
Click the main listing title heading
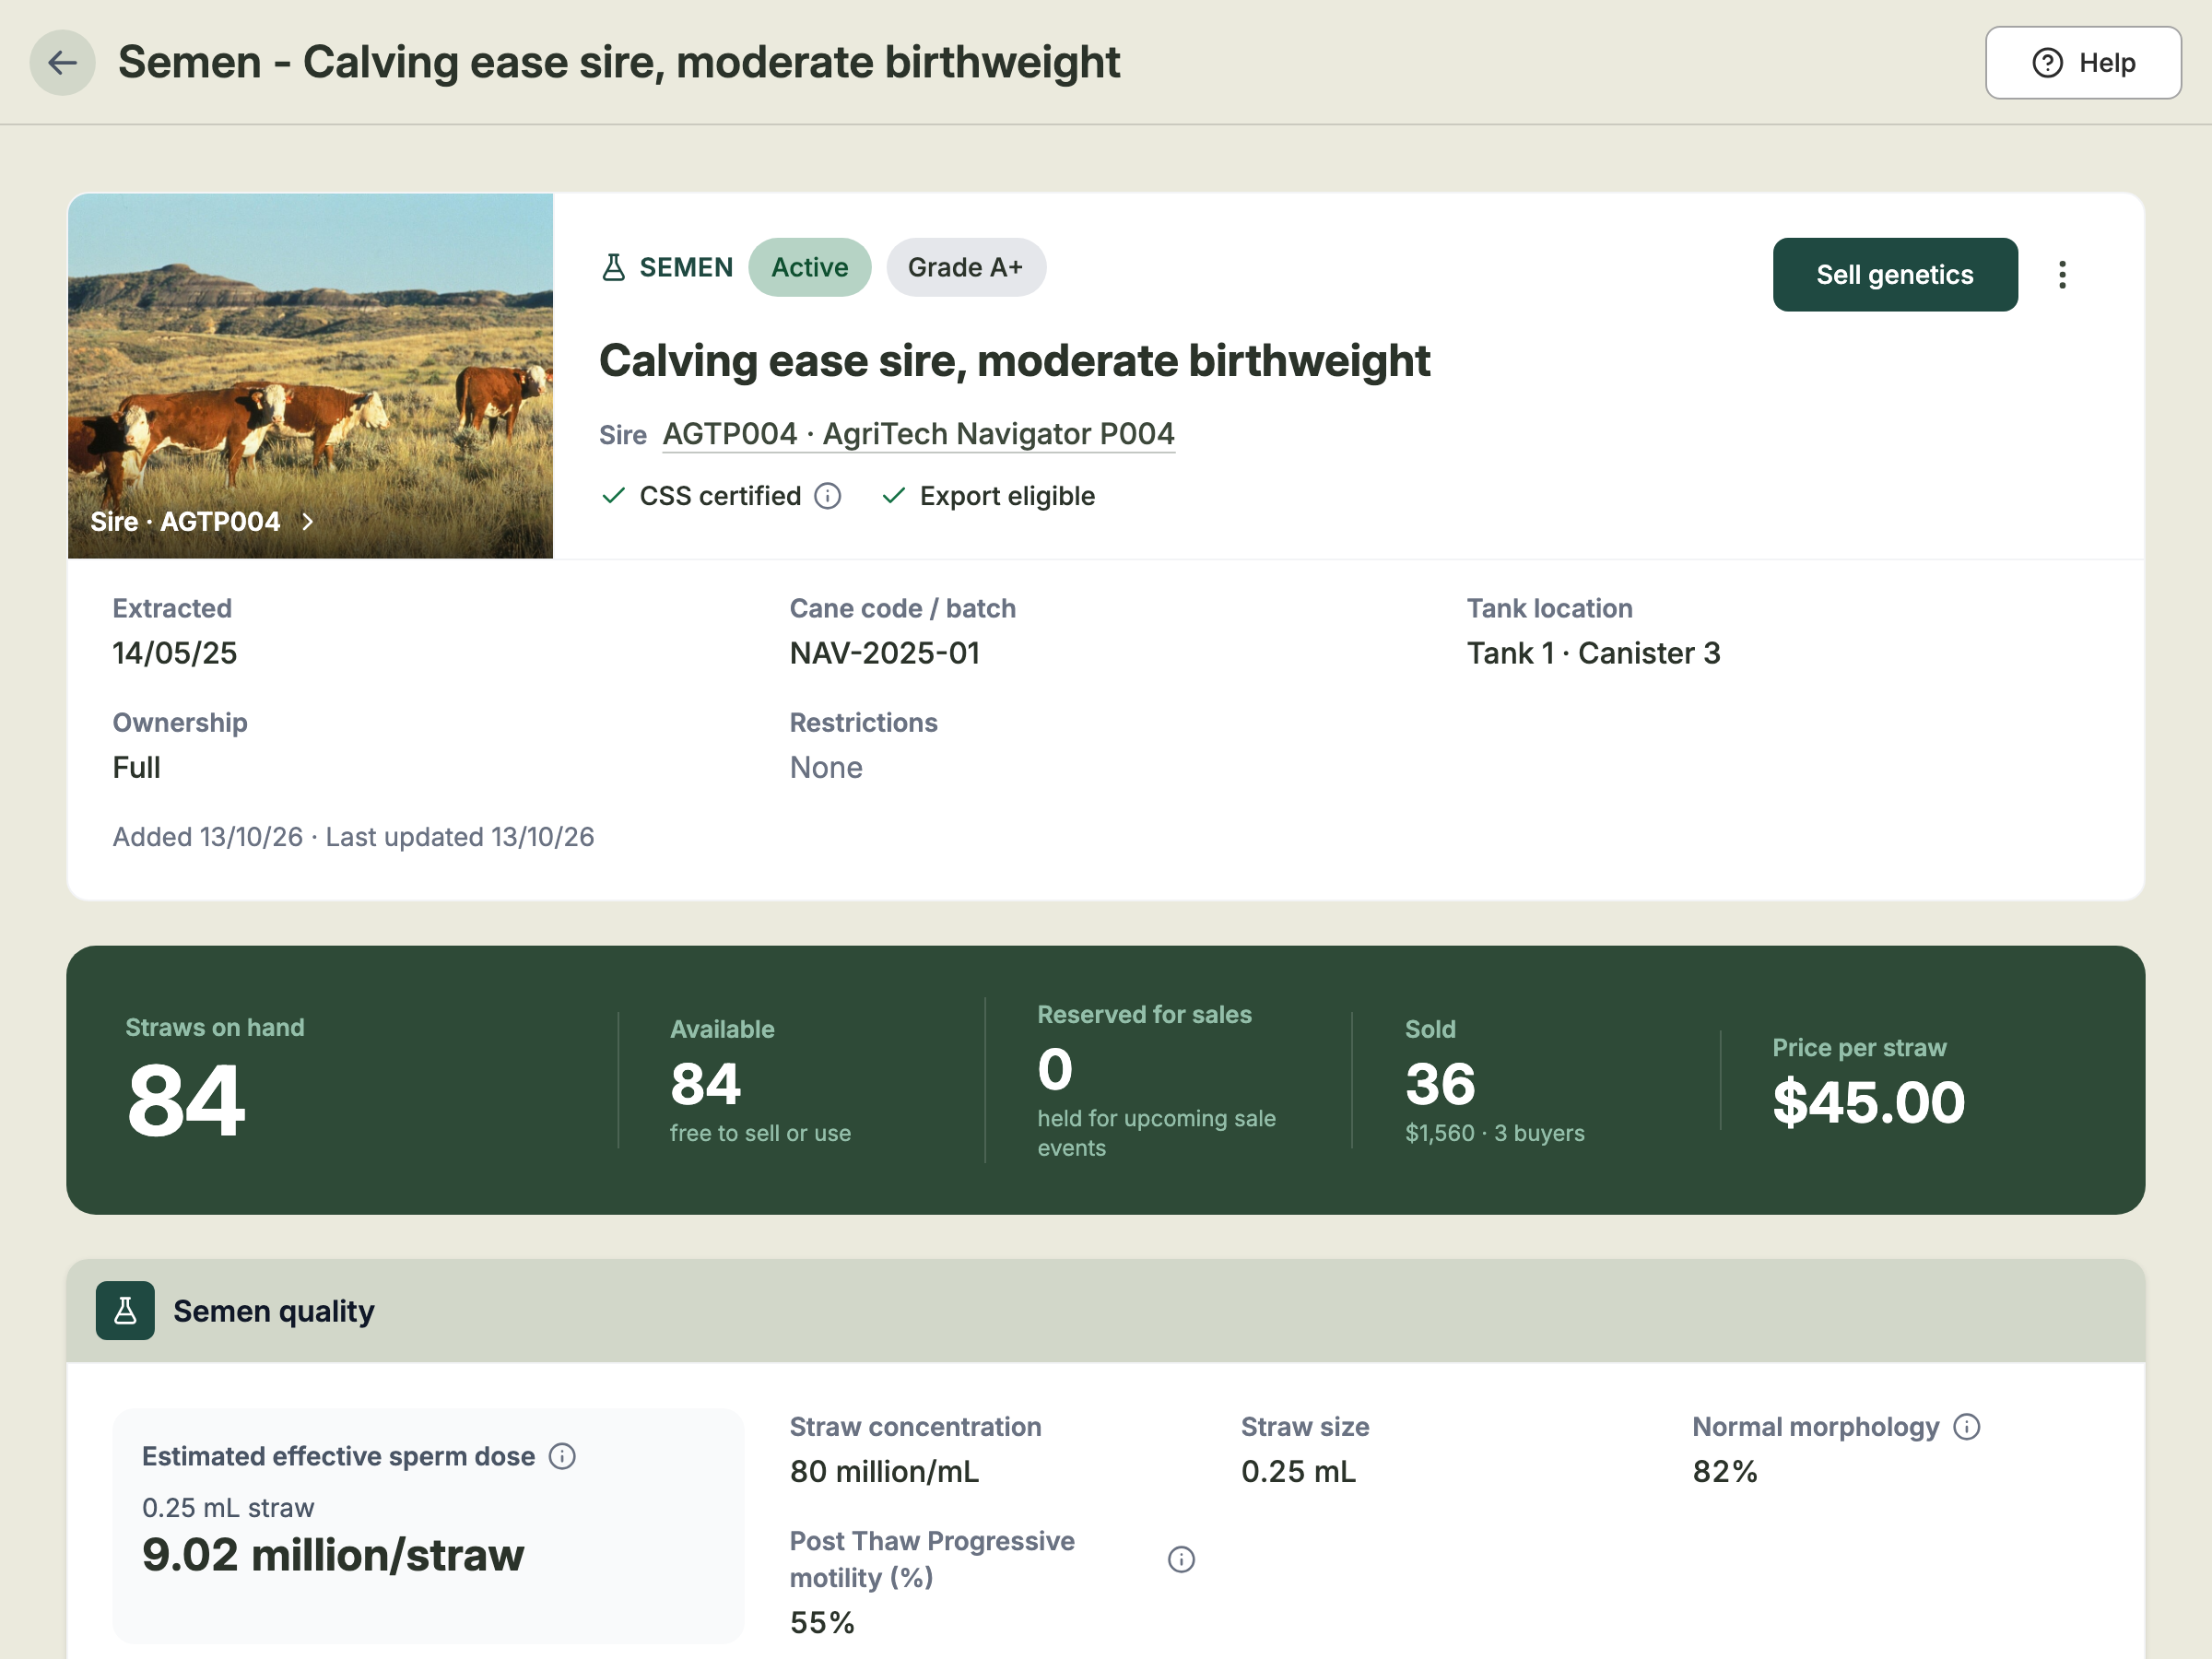pos(1014,361)
